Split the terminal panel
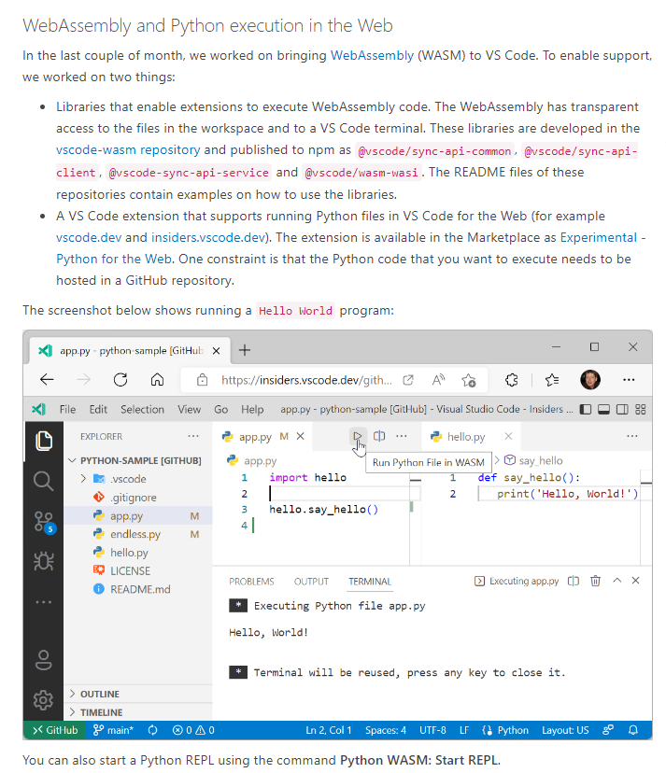The image size is (666, 773). click(574, 581)
